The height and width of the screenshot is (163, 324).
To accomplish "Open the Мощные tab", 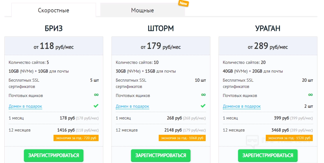I will tap(142, 10).
